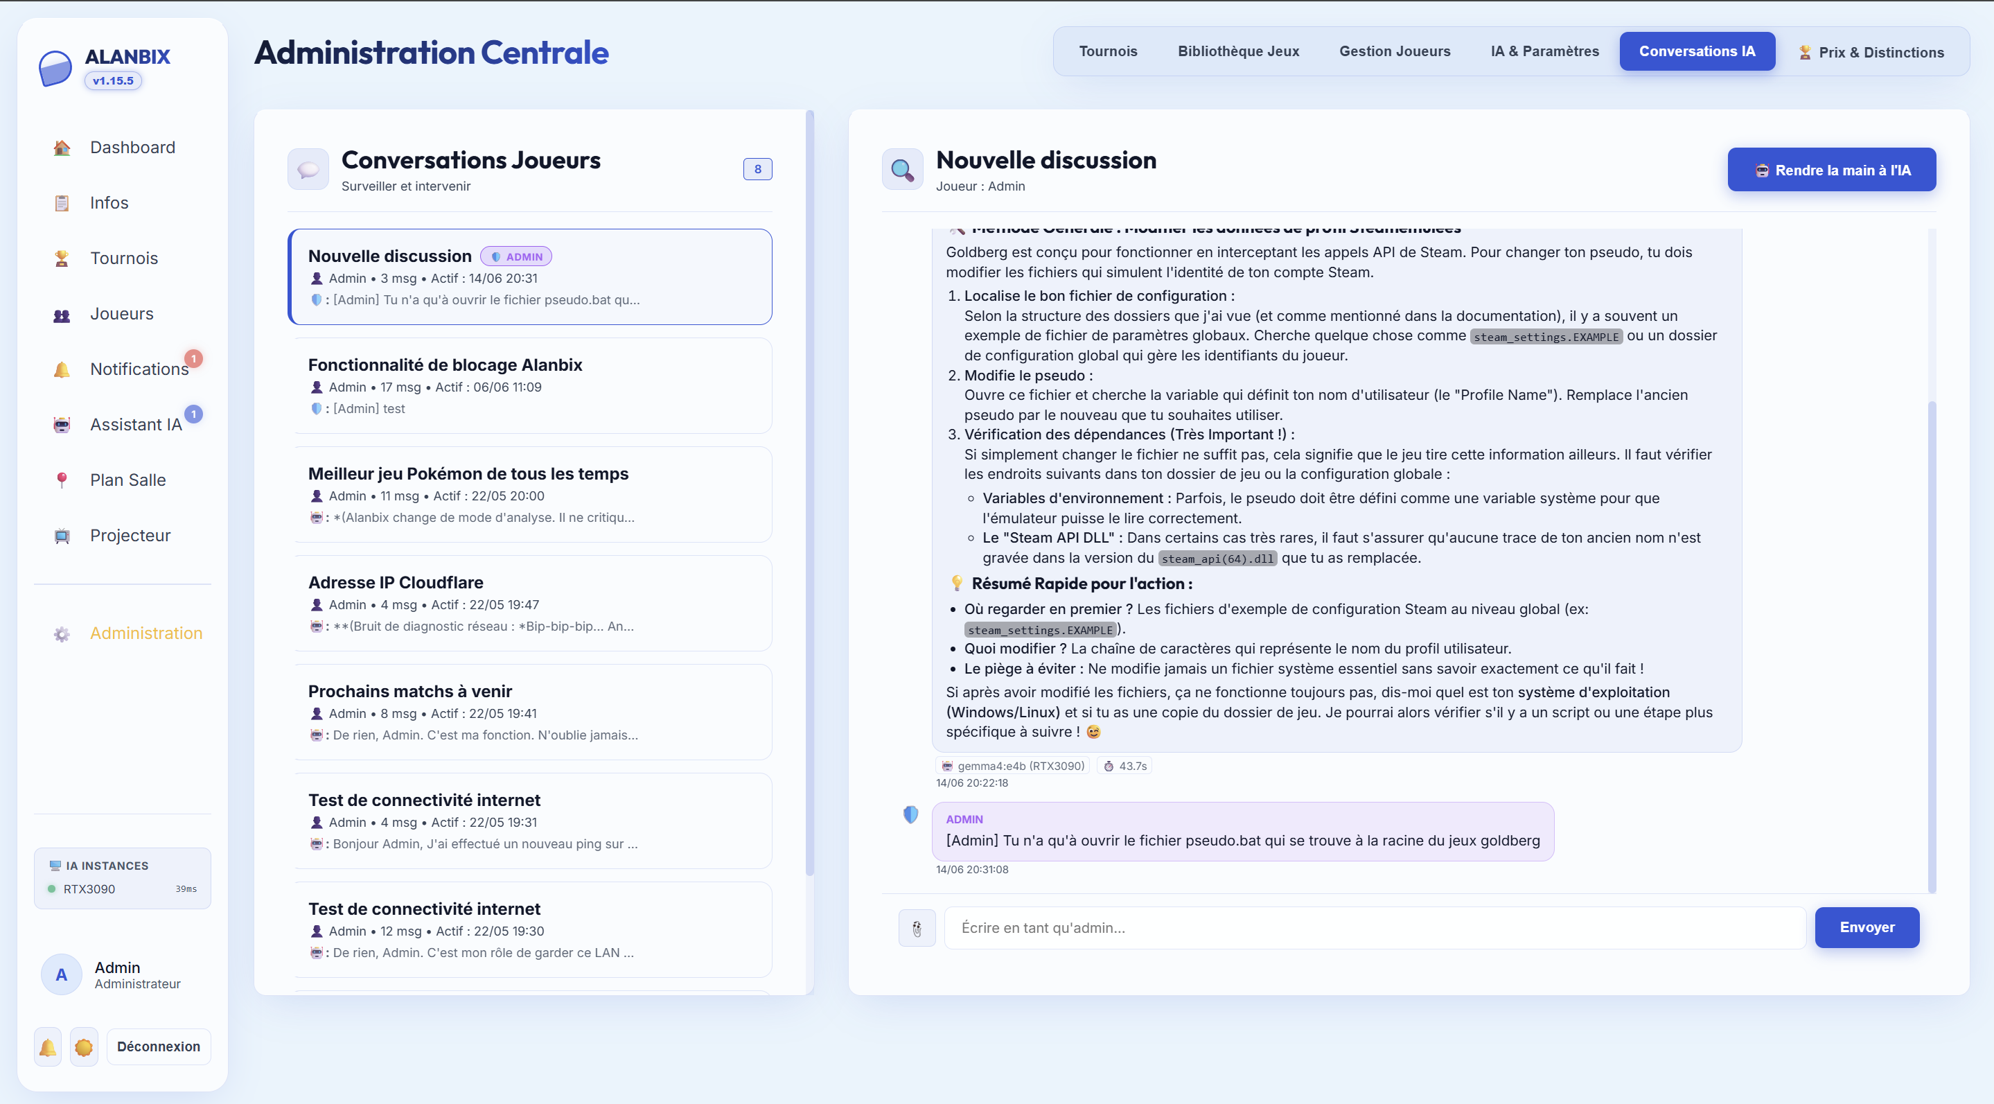Click the Administration Centrale heading
This screenshot has width=1994, height=1104.
tap(431, 53)
